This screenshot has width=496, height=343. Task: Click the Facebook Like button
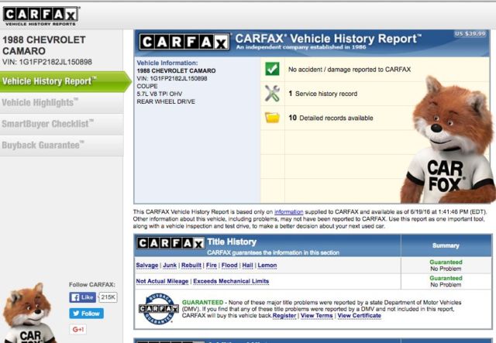coord(82,297)
